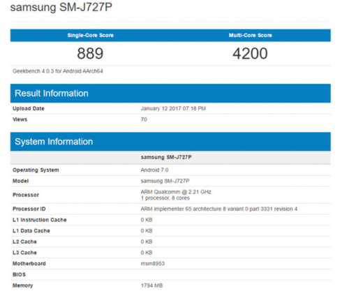The height and width of the screenshot is (298, 349).
Task: Click the L1 Instruction Cache '0 KB' value
Action: pos(147,220)
